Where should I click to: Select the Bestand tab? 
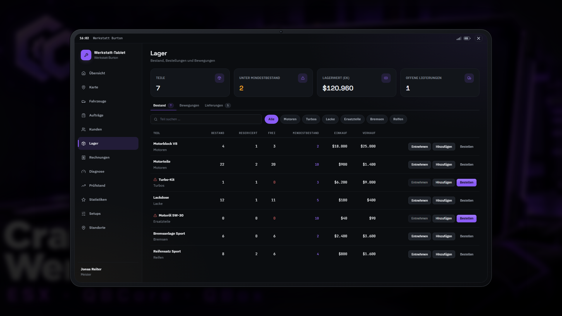[x=163, y=105]
